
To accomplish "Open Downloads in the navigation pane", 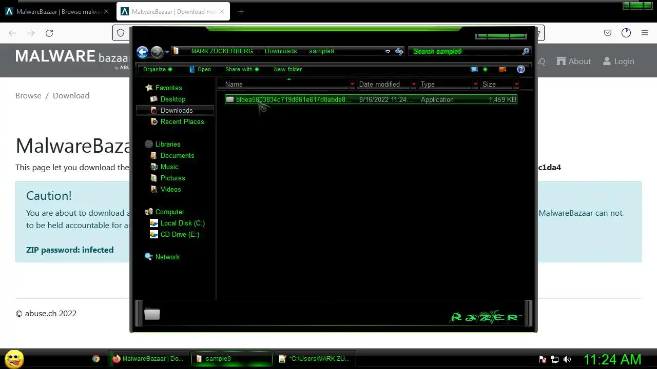I will point(176,110).
